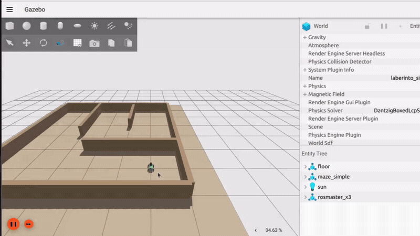
Task: Select sun in the Entity Tree
Action: (x=322, y=187)
